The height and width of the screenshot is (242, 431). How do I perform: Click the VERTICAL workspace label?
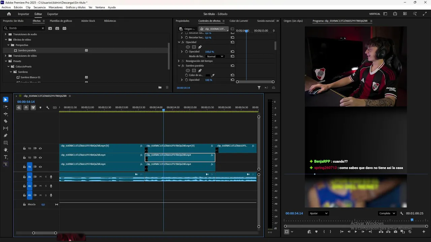point(375,14)
